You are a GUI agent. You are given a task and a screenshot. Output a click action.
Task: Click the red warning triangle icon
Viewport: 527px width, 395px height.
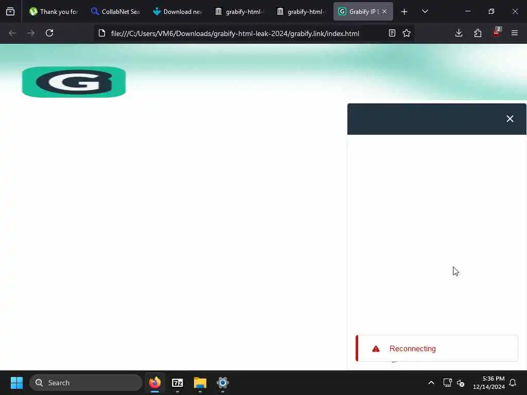(376, 349)
